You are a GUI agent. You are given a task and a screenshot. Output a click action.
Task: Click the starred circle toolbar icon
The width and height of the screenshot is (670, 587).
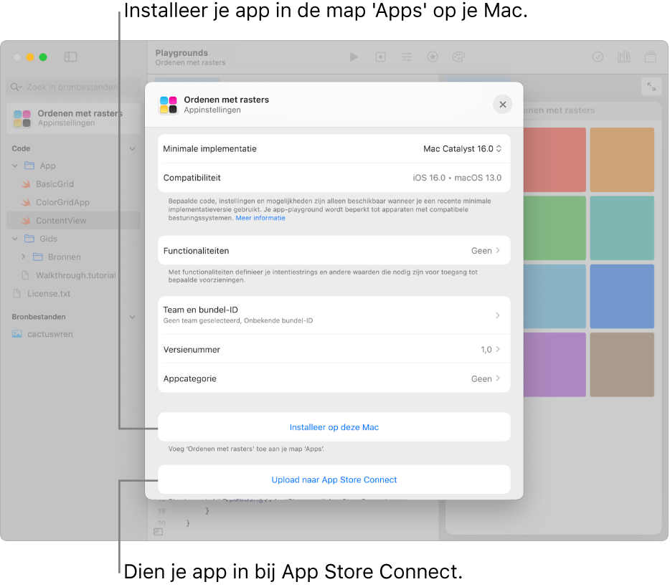(433, 57)
